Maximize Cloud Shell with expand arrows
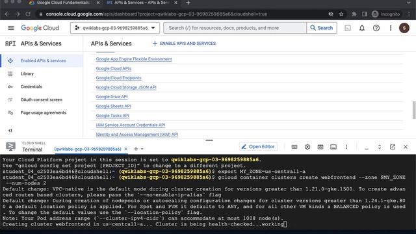This screenshot has height=234, width=416. pos(380,147)
